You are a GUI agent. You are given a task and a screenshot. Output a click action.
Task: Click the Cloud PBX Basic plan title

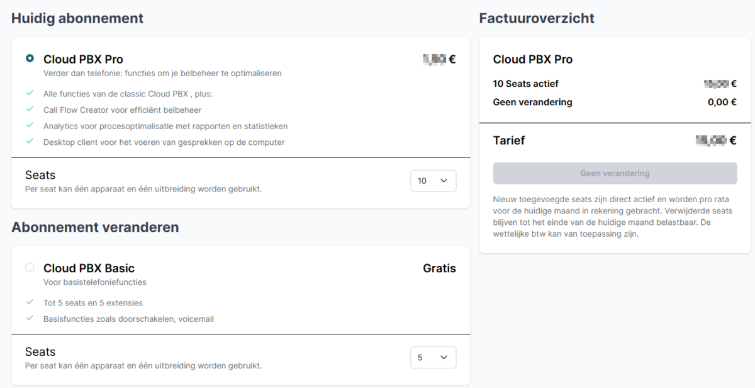pyautogui.click(x=89, y=268)
